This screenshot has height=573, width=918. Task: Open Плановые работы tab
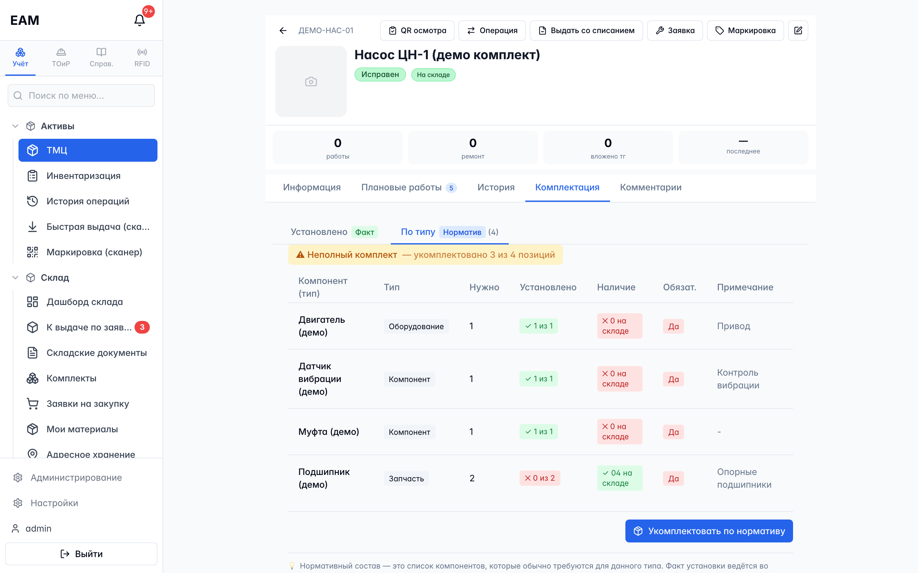tap(409, 187)
